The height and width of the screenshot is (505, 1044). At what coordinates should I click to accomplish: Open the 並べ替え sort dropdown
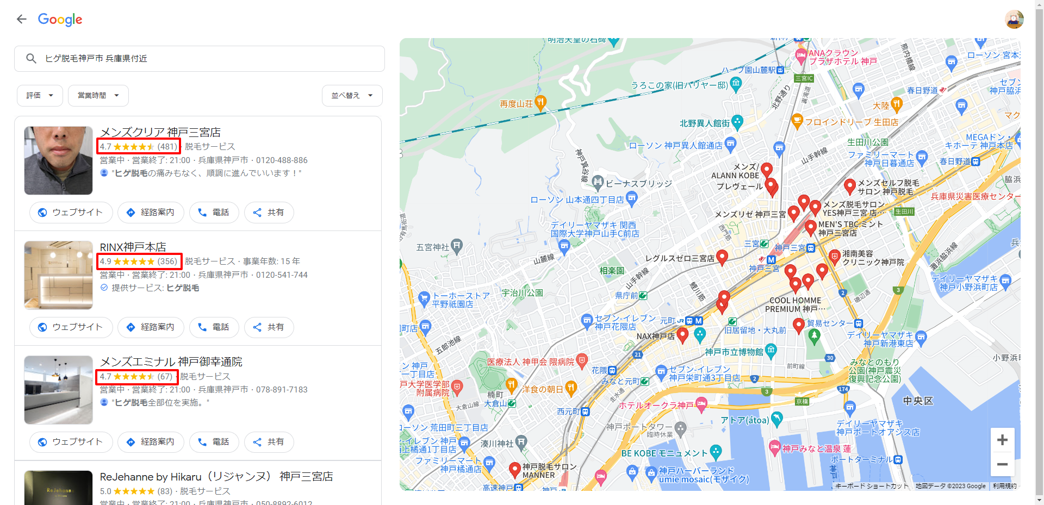352,95
